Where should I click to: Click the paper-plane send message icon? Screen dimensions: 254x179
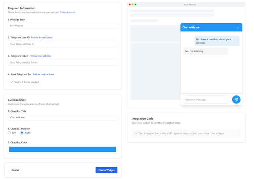[x=236, y=99]
